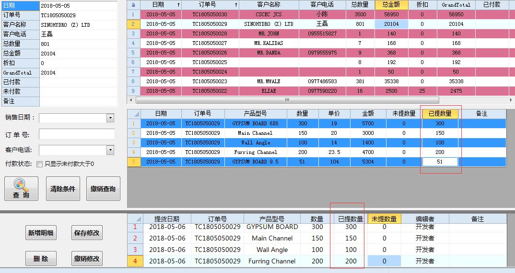Click highlighted 0 cell in bottom grid row 4
515x273 pixels.
pyautogui.click(x=384, y=261)
